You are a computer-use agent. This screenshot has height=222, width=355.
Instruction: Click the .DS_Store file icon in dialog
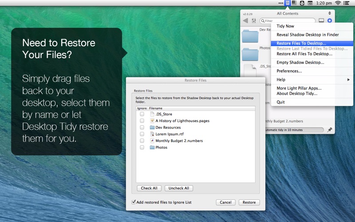pyautogui.click(x=152, y=114)
